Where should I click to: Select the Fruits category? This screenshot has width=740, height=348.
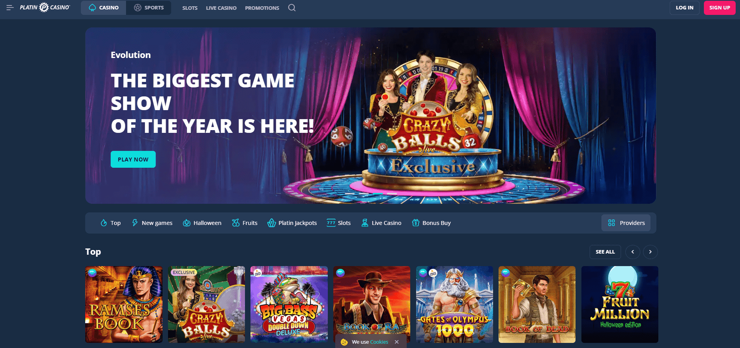pyautogui.click(x=245, y=223)
